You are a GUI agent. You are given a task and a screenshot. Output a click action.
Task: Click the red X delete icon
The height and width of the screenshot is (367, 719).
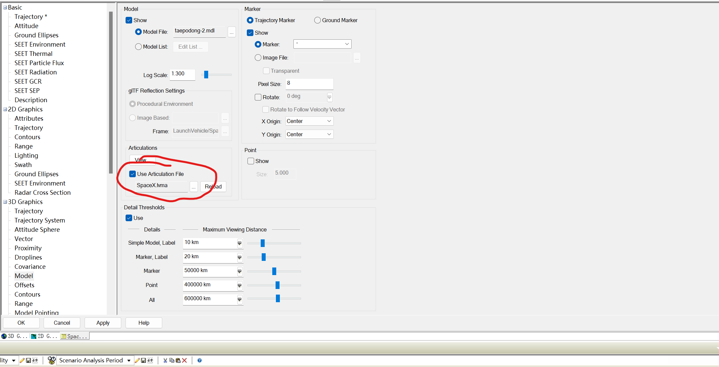(x=185, y=360)
